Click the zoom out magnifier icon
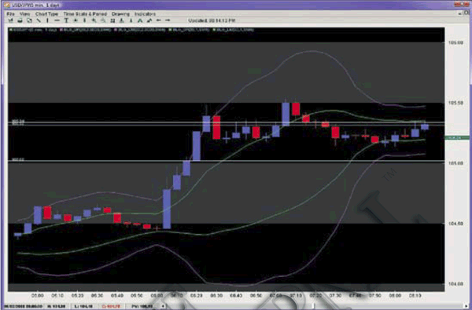 pos(103,20)
